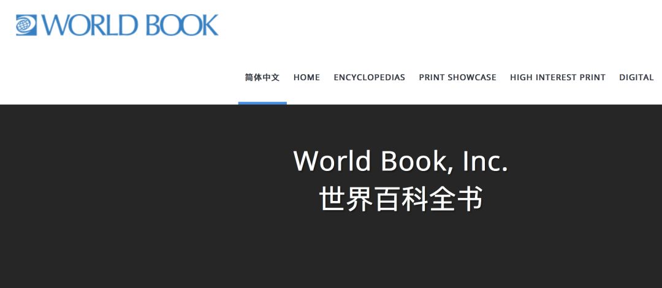Open the ENCYCLOPEDIAS menu item
This screenshot has width=662, height=288.
click(370, 77)
